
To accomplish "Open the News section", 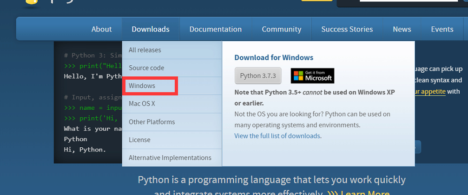I will pos(402,29).
